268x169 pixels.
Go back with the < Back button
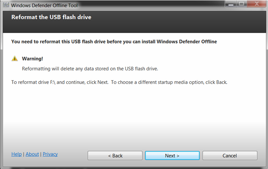tap(115, 155)
